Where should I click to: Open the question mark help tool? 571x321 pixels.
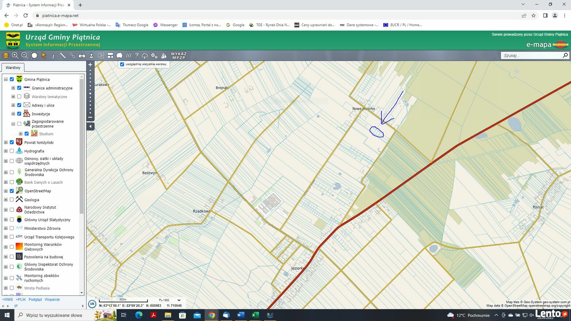click(x=137, y=55)
